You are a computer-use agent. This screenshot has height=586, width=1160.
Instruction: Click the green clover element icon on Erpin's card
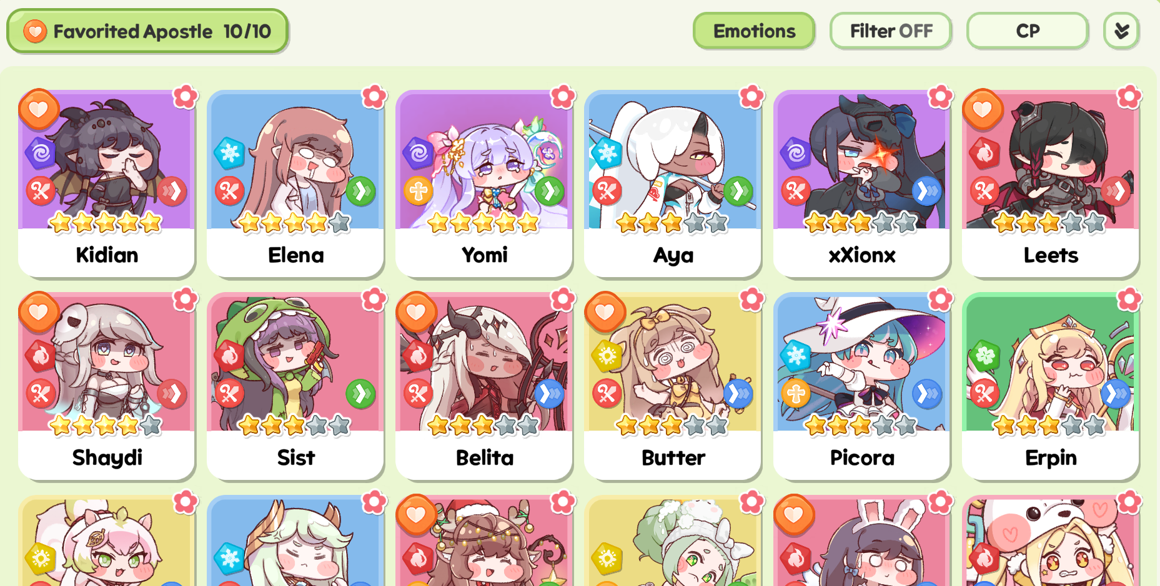(984, 356)
